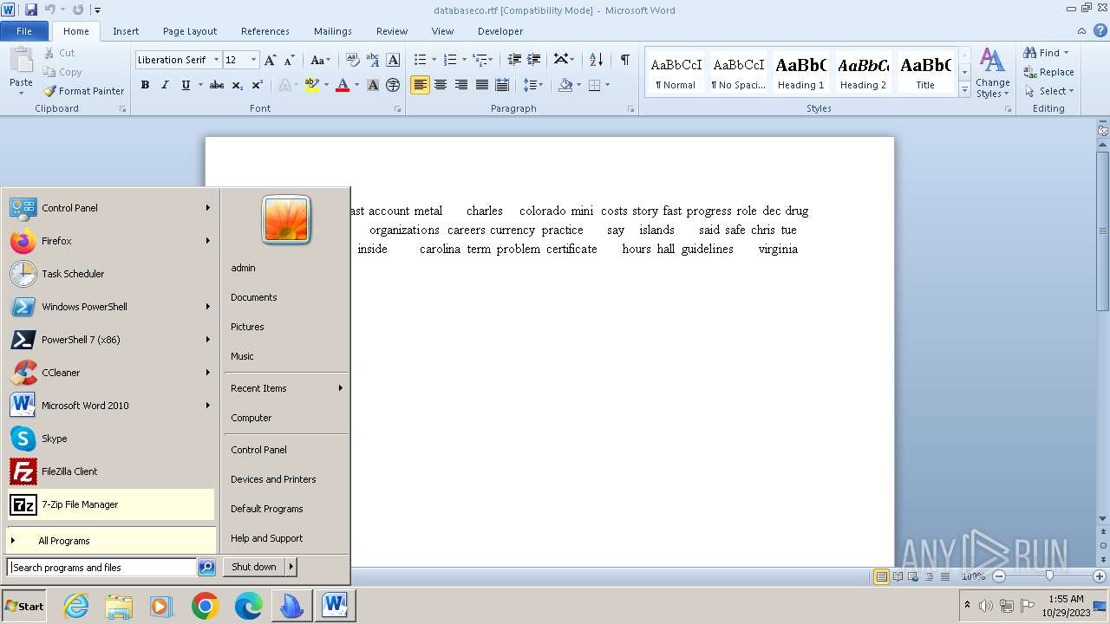Open Skype from Start menu
The width and height of the screenshot is (1110, 624).
click(x=110, y=439)
